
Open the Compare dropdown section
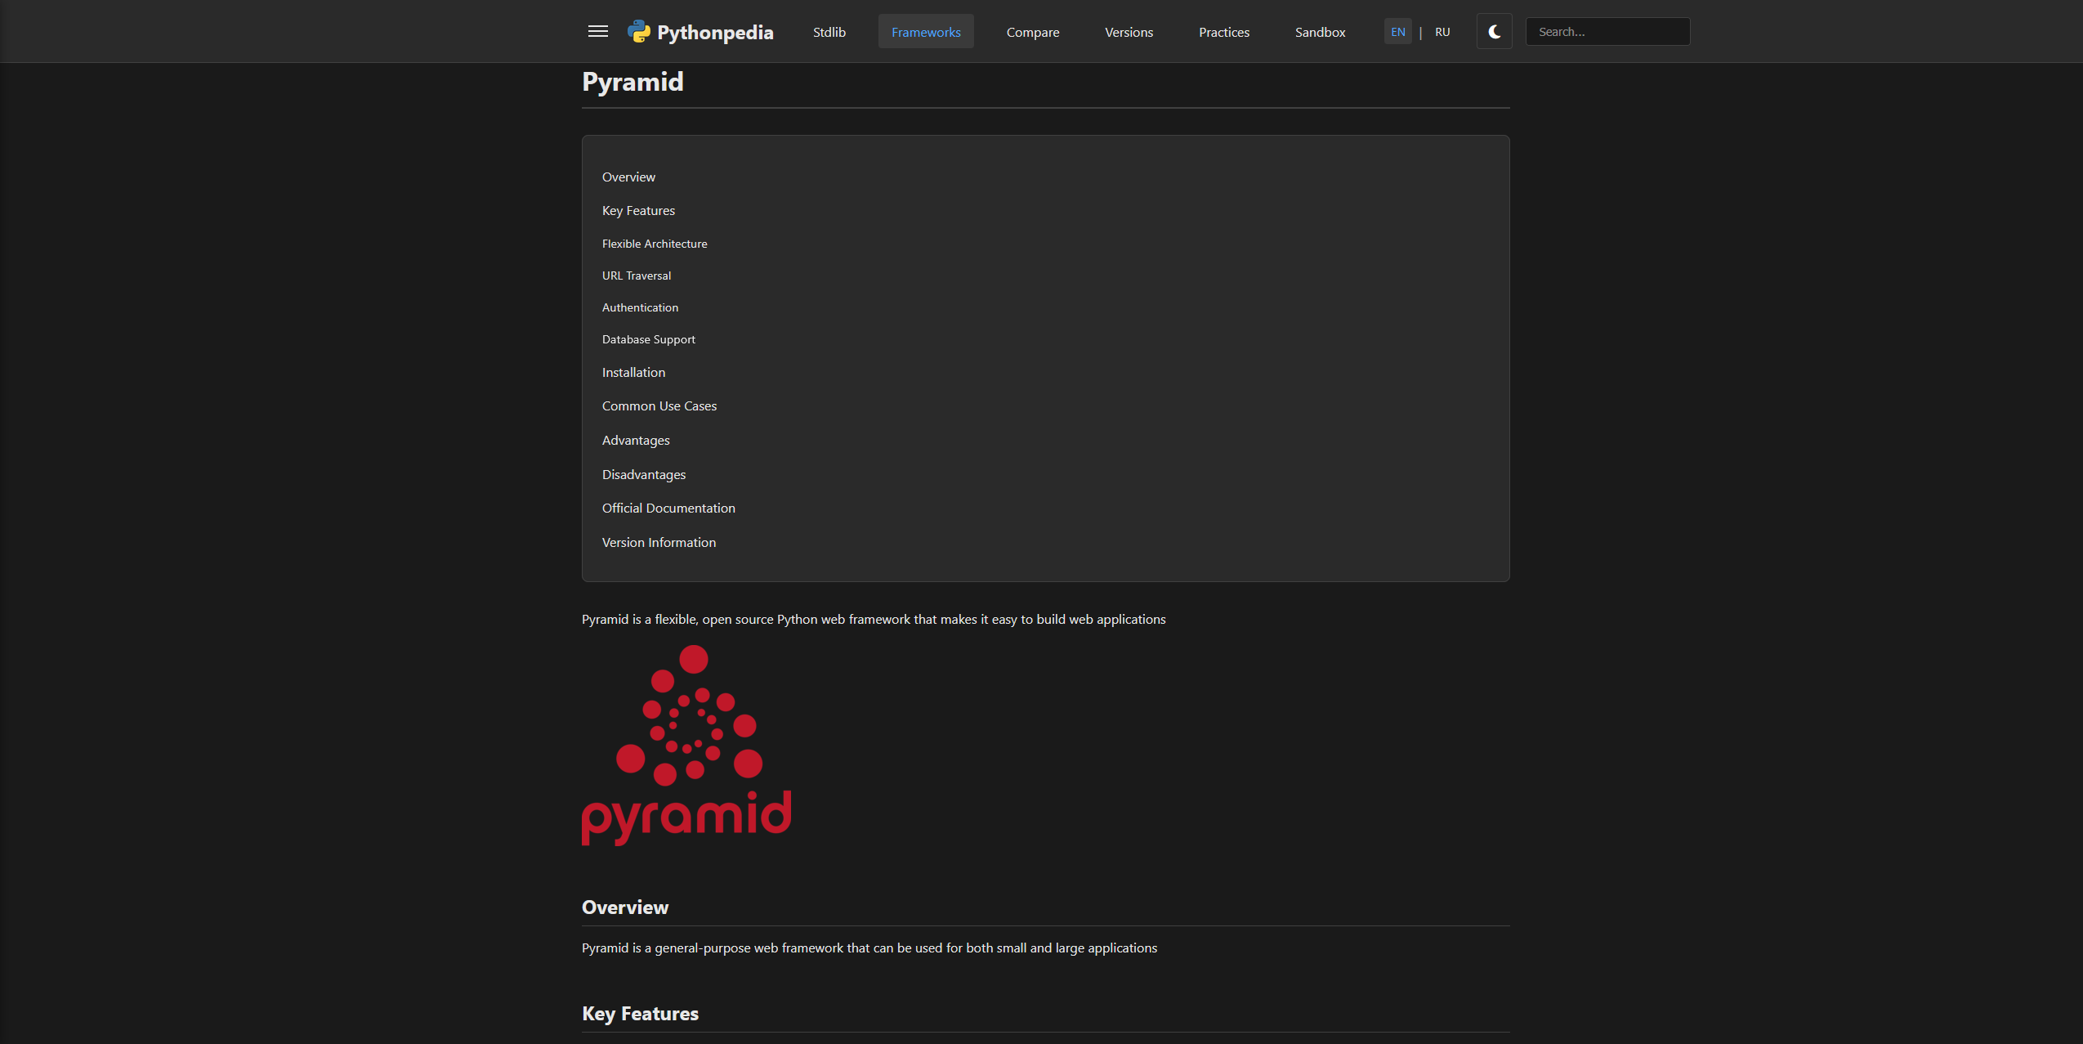tap(1032, 32)
